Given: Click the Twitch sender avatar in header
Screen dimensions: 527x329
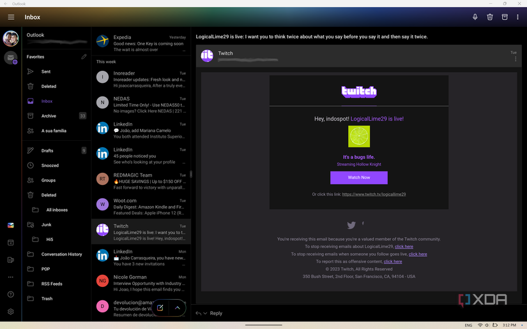Looking at the screenshot, I should tap(207, 55).
